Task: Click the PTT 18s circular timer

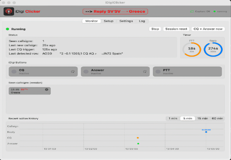Action: pos(192,49)
